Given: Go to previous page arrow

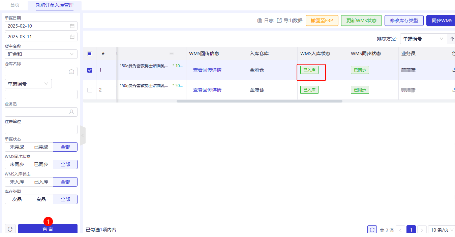Looking at the screenshot, I should coord(400,230).
